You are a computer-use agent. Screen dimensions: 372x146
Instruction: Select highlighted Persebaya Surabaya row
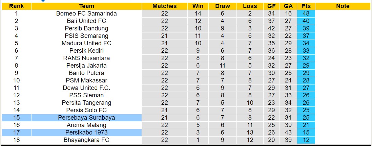coord(86,118)
